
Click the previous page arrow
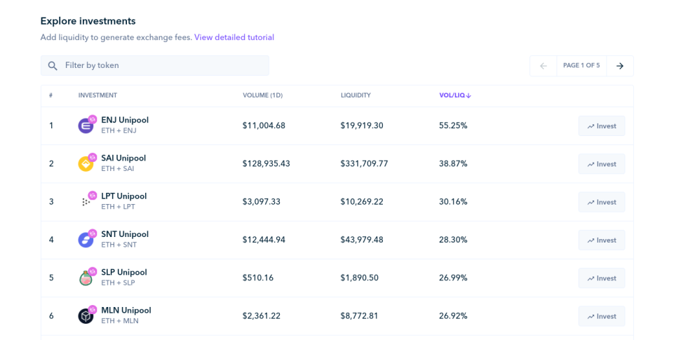[x=544, y=66]
